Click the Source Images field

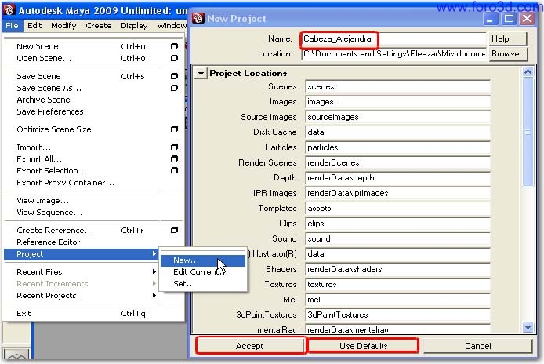coord(397,117)
